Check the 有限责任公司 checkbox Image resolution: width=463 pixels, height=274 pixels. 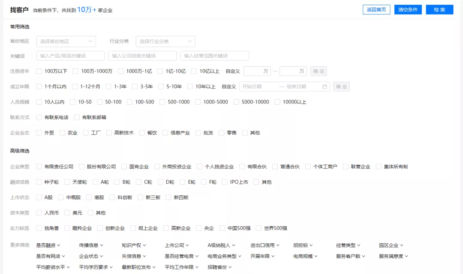click(x=39, y=167)
